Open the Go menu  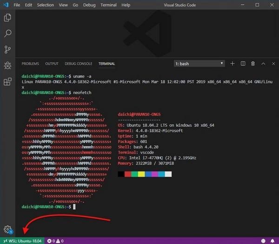[x=75, y=5]
